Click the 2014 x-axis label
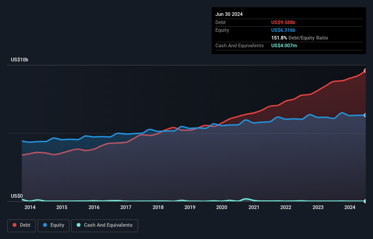 (30, 207)
